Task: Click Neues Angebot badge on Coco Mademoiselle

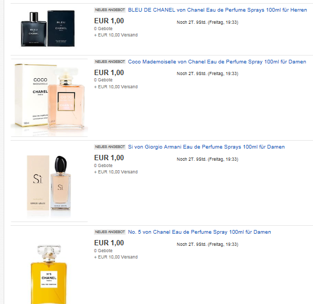Action: pos(110,62)
